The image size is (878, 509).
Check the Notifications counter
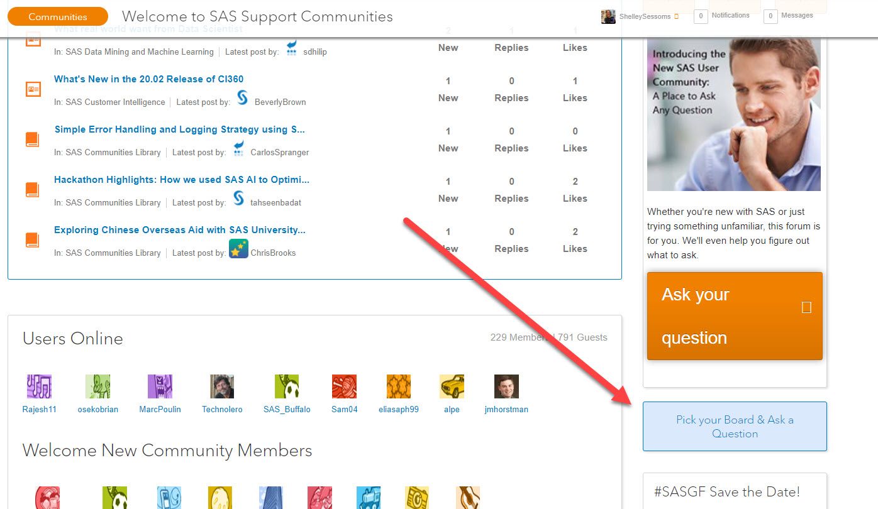700,16
